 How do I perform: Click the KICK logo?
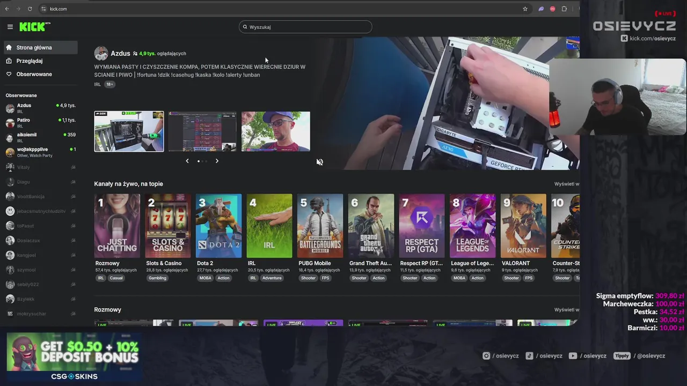(34, 27)
